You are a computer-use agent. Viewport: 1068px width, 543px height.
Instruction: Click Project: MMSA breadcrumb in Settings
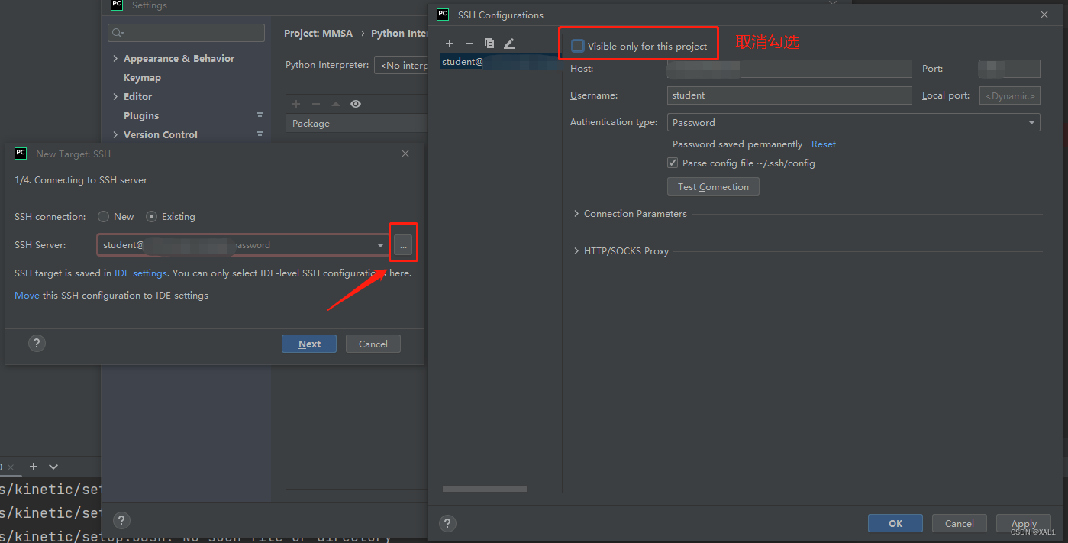coord(318,34)
